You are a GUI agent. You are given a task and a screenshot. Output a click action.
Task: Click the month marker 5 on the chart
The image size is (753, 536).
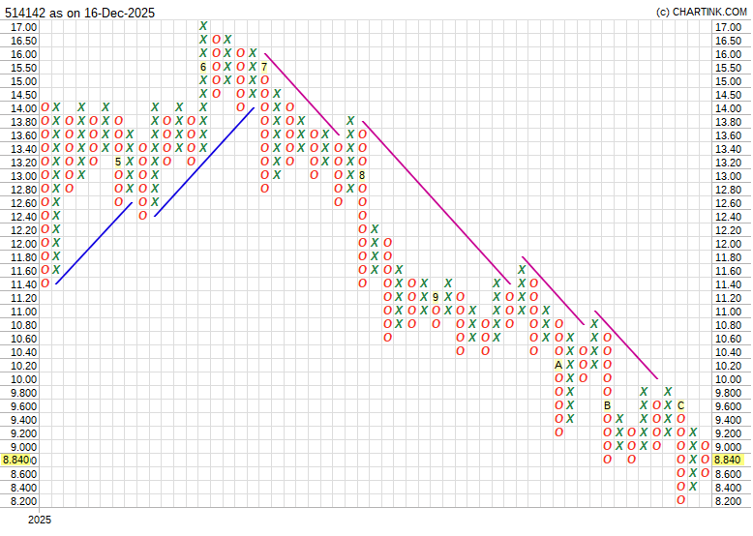118,162
